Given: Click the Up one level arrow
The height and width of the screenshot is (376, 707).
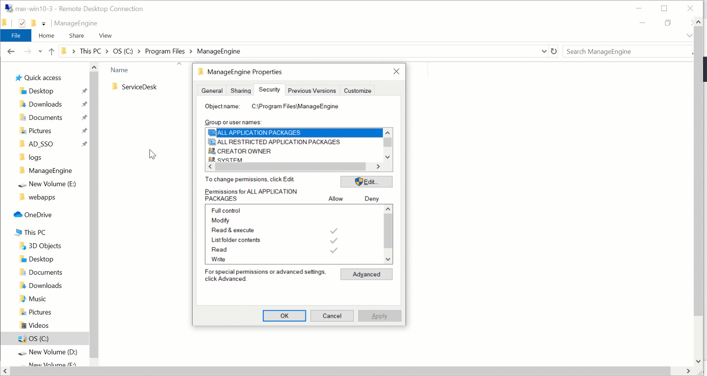Looking at the screenshot, I should point(51,51).
